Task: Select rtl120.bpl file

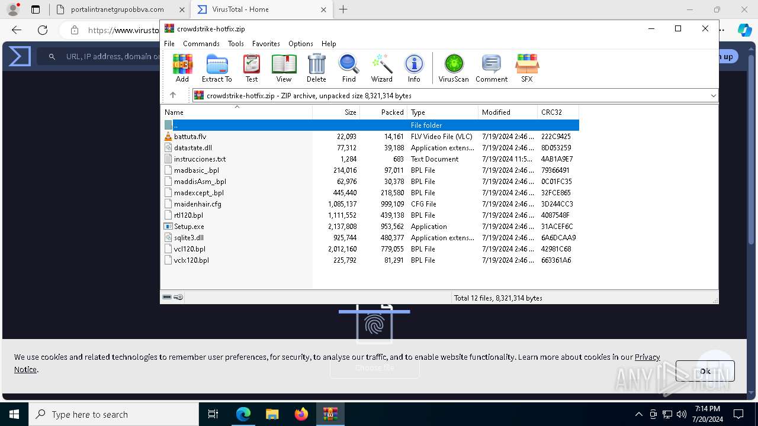Action: click(x=370, y=215)
